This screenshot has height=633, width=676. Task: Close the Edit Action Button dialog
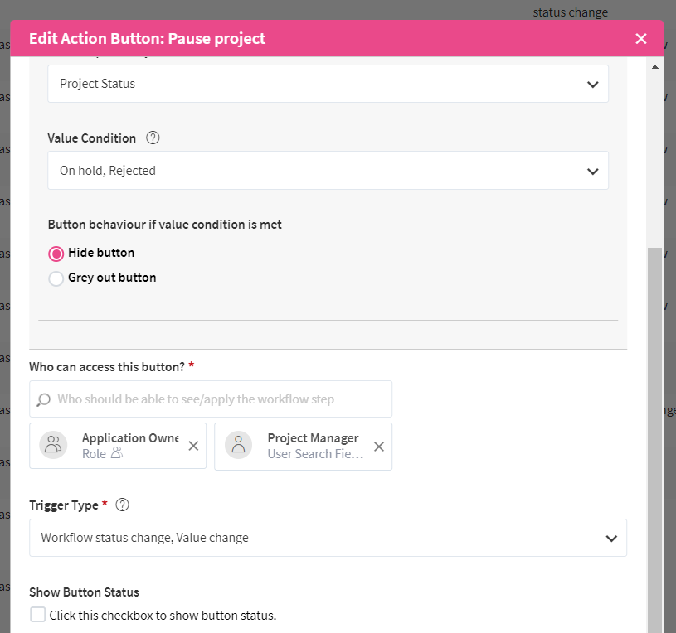640,39
